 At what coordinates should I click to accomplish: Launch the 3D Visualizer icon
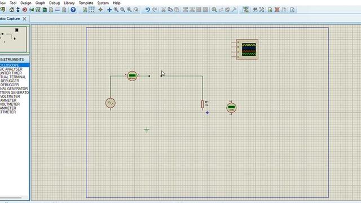32,10
